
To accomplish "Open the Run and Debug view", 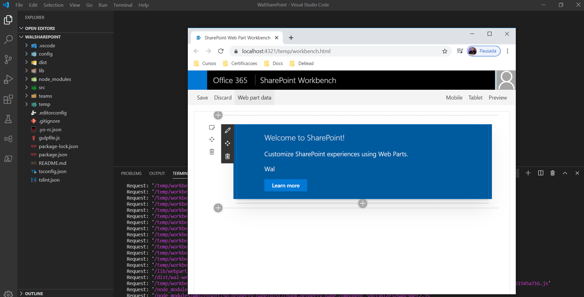I will pos(8,79).
